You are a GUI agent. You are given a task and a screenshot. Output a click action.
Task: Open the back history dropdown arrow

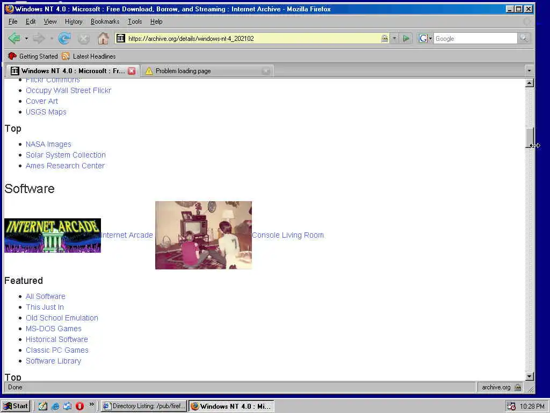point(26,38)
